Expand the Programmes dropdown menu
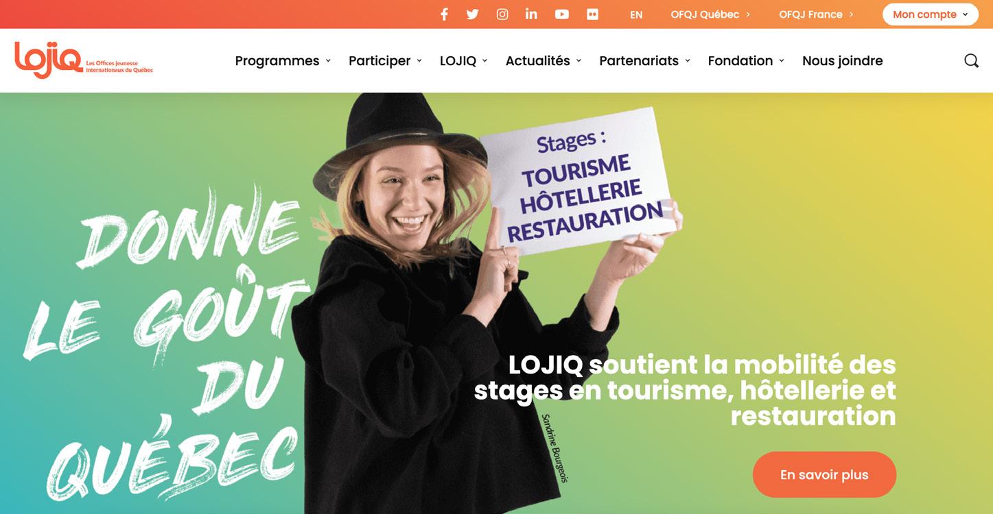Image resolution: width=993 pixels, height=514 pixels. [283, 60]
